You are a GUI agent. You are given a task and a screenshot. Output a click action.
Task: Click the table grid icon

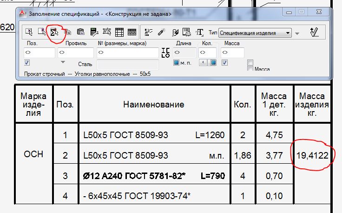(x=119, y=32)
